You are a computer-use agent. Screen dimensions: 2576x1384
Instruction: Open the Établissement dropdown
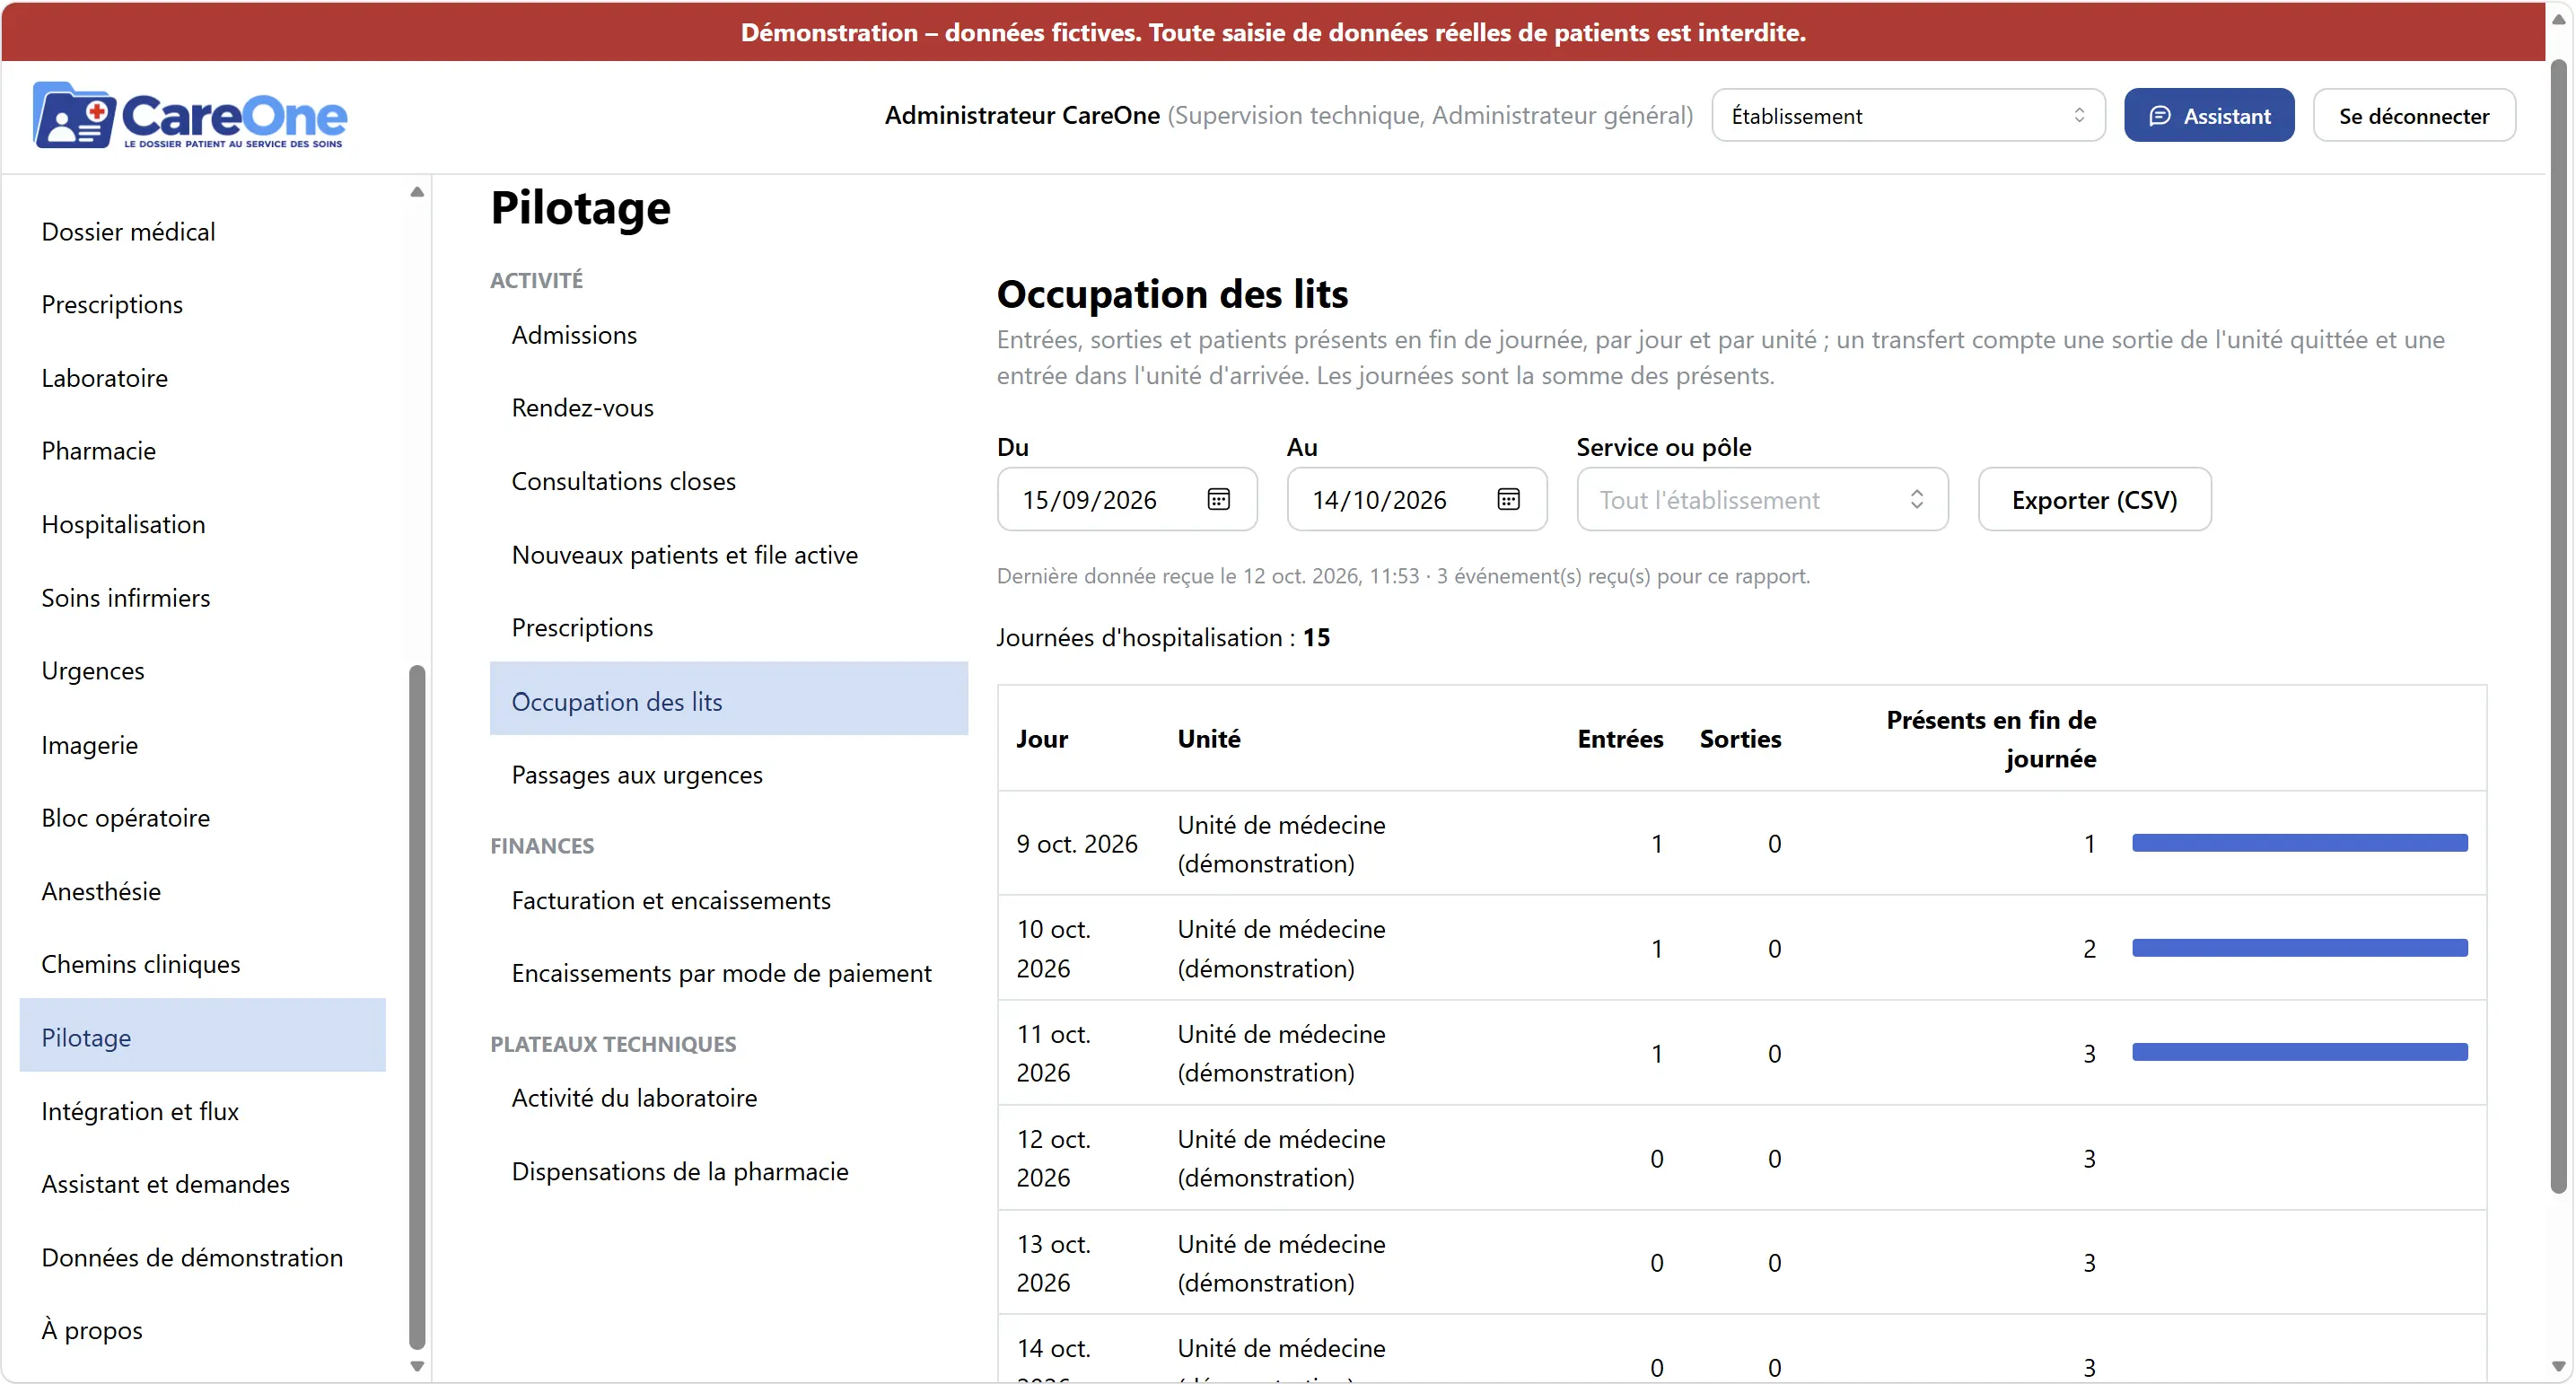(1908, 116)
